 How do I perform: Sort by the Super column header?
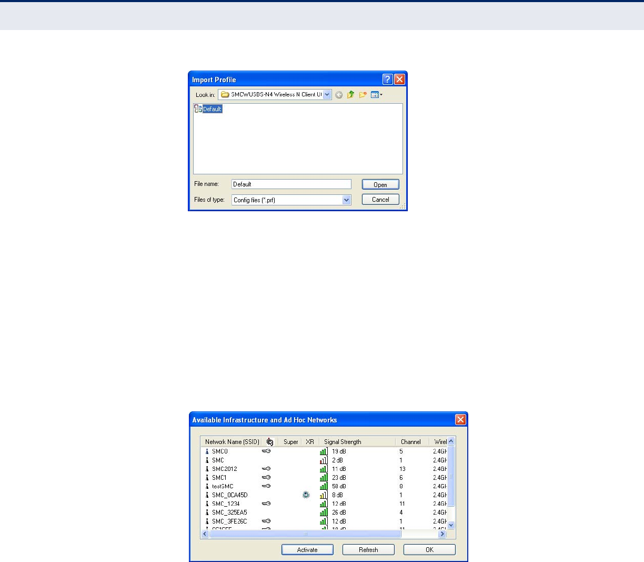point(290,442)
